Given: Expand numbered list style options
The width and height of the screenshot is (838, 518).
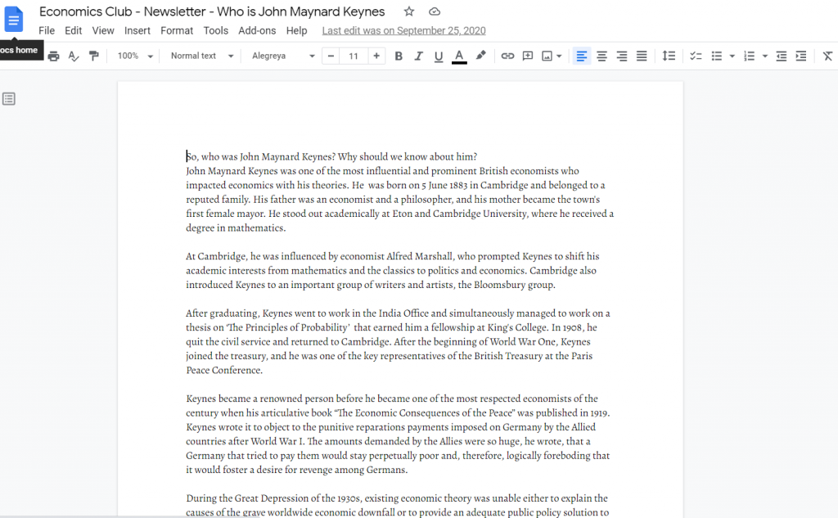Looking at the screenshot, I should point(765,56).
